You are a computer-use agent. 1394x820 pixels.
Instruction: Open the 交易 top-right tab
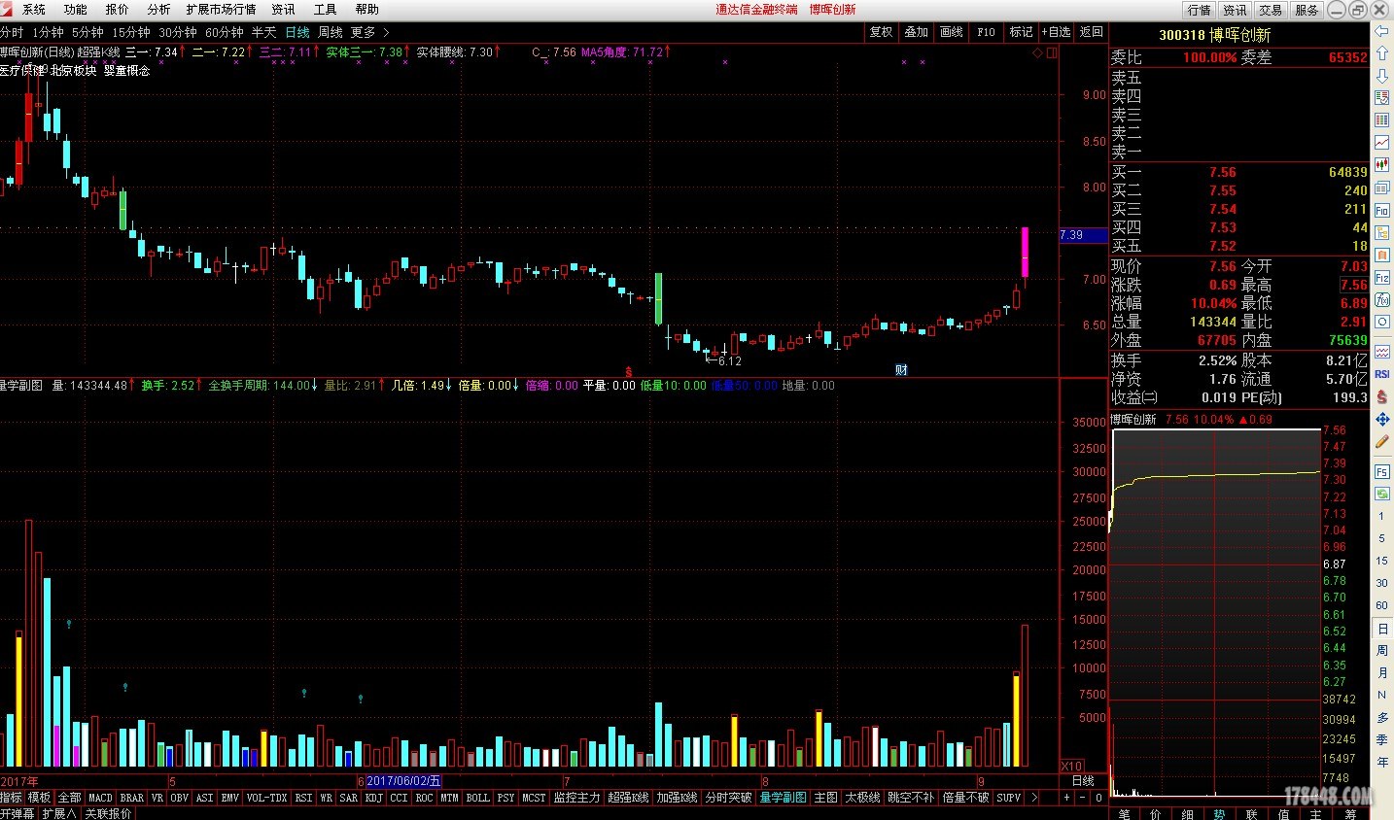[1271, 10]
